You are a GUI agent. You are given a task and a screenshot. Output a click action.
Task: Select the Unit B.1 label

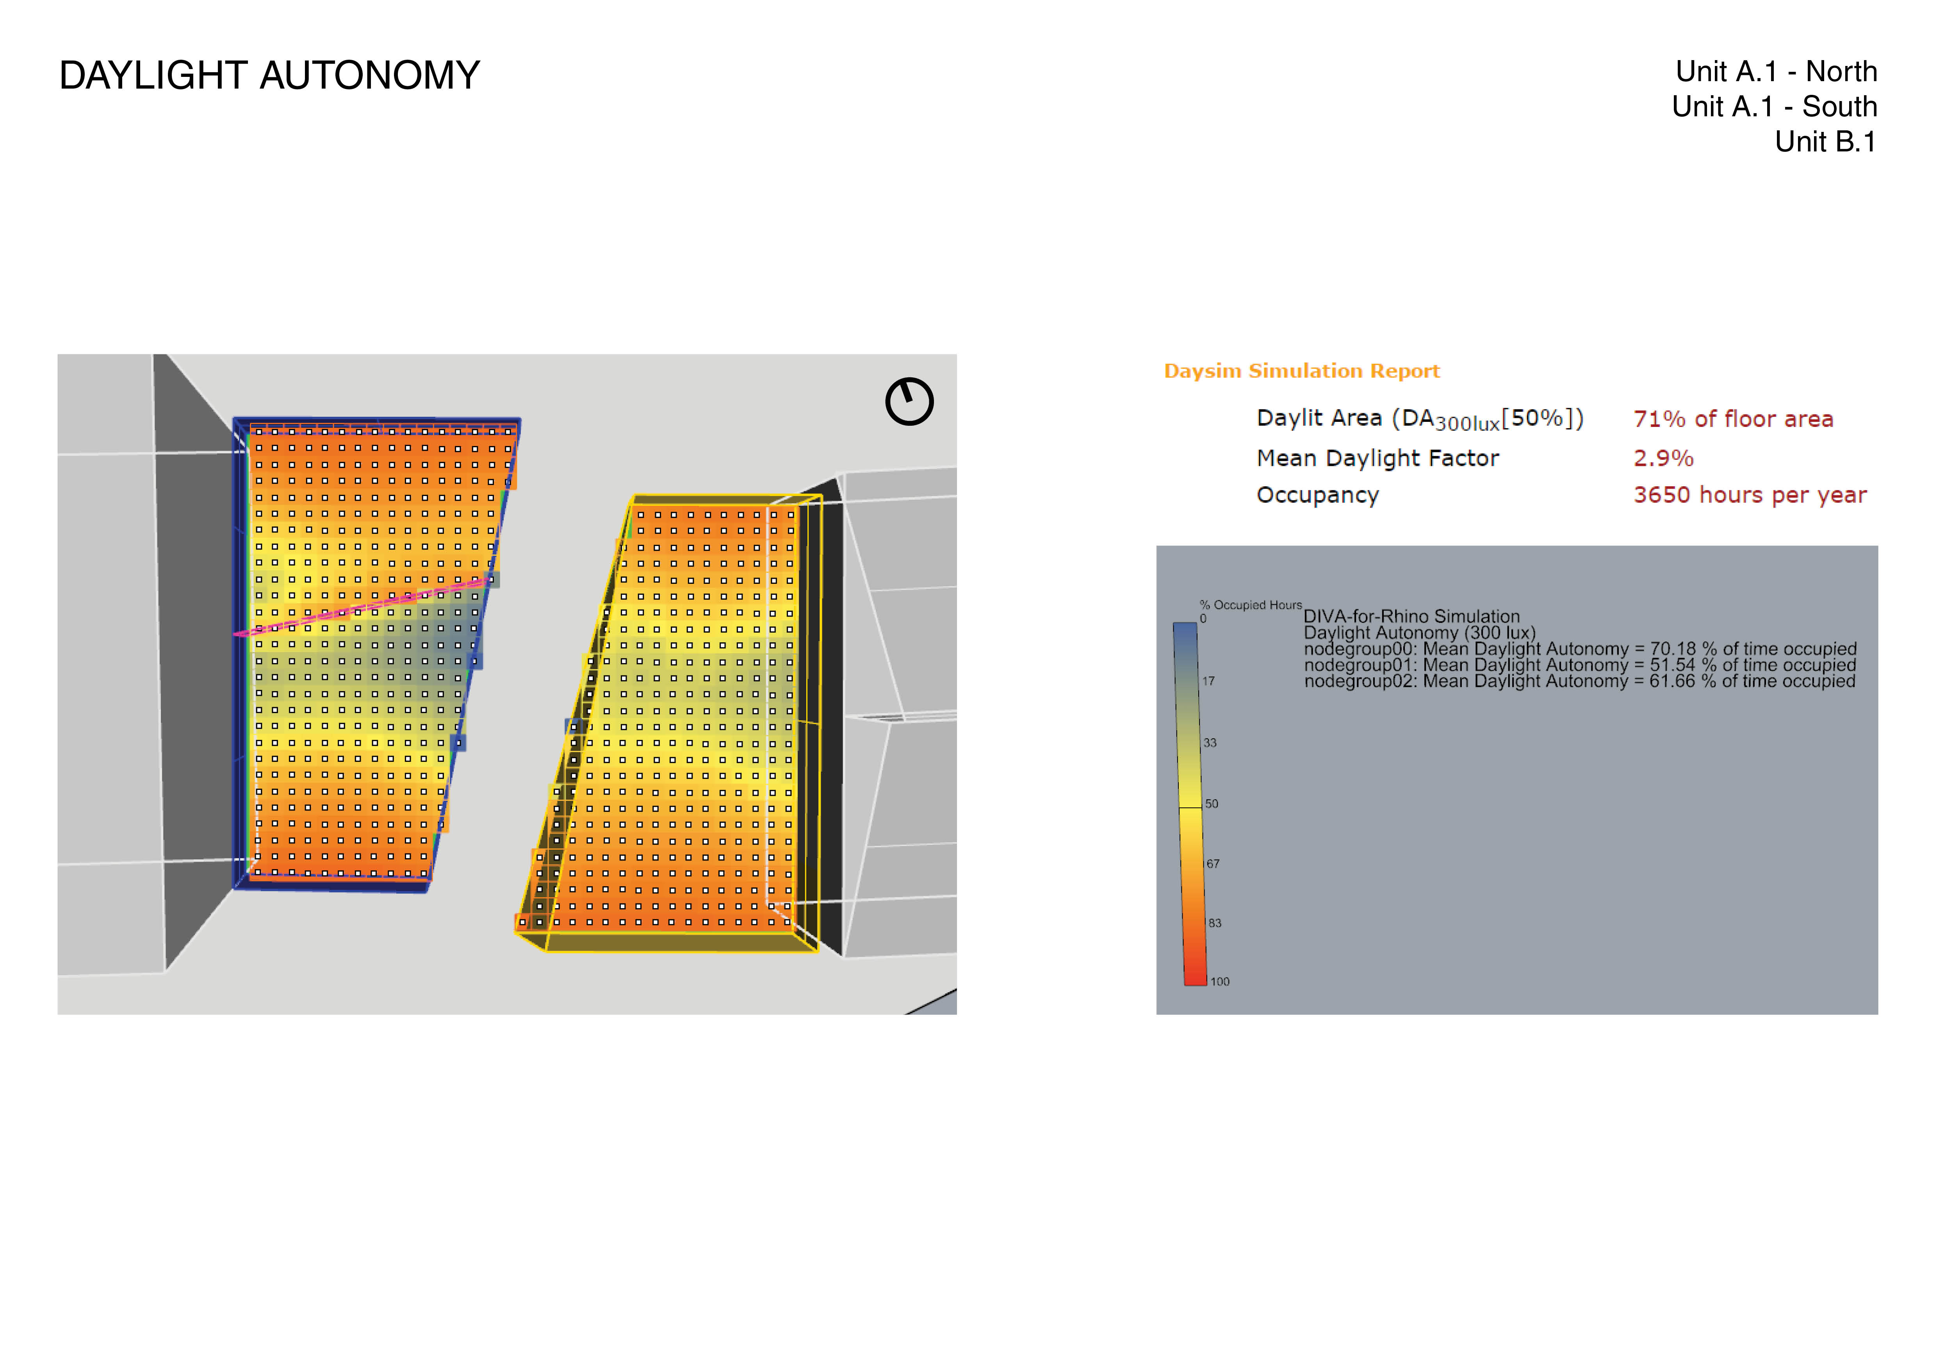(1825, 142)
